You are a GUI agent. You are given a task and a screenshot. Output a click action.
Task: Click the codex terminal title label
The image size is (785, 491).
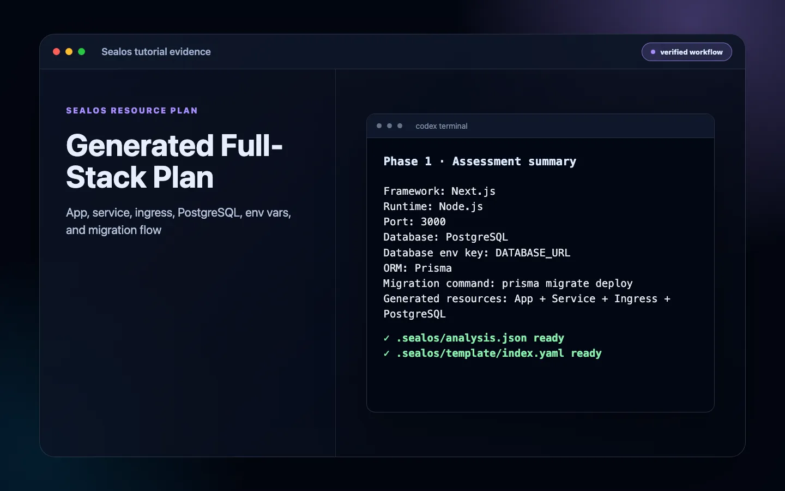[442, 126]
